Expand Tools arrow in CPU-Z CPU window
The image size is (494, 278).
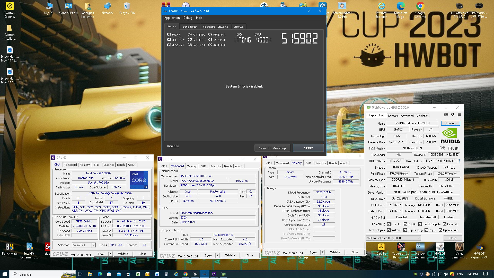pyautogui.click(x=110, y=254)
